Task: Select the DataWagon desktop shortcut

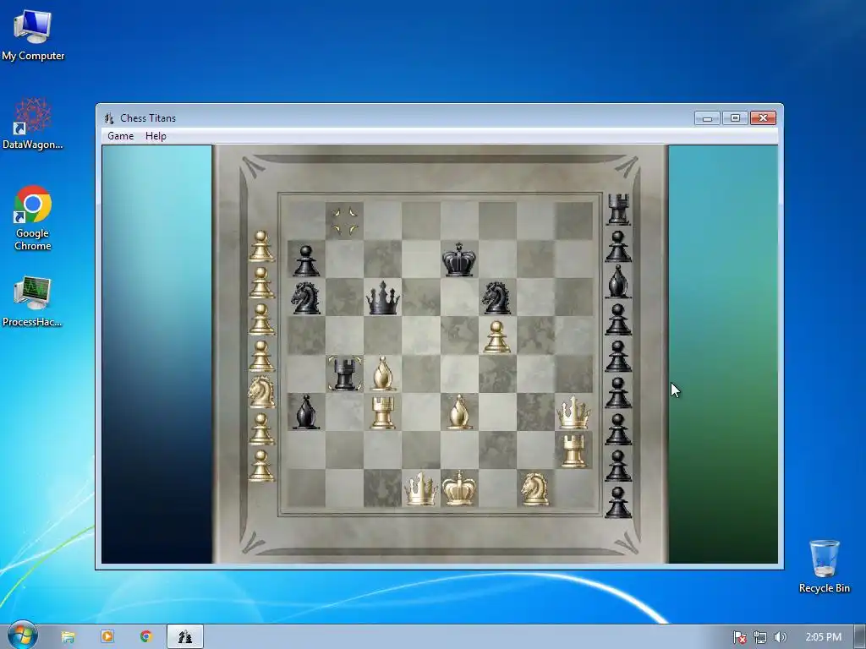Action: [33, 123]
